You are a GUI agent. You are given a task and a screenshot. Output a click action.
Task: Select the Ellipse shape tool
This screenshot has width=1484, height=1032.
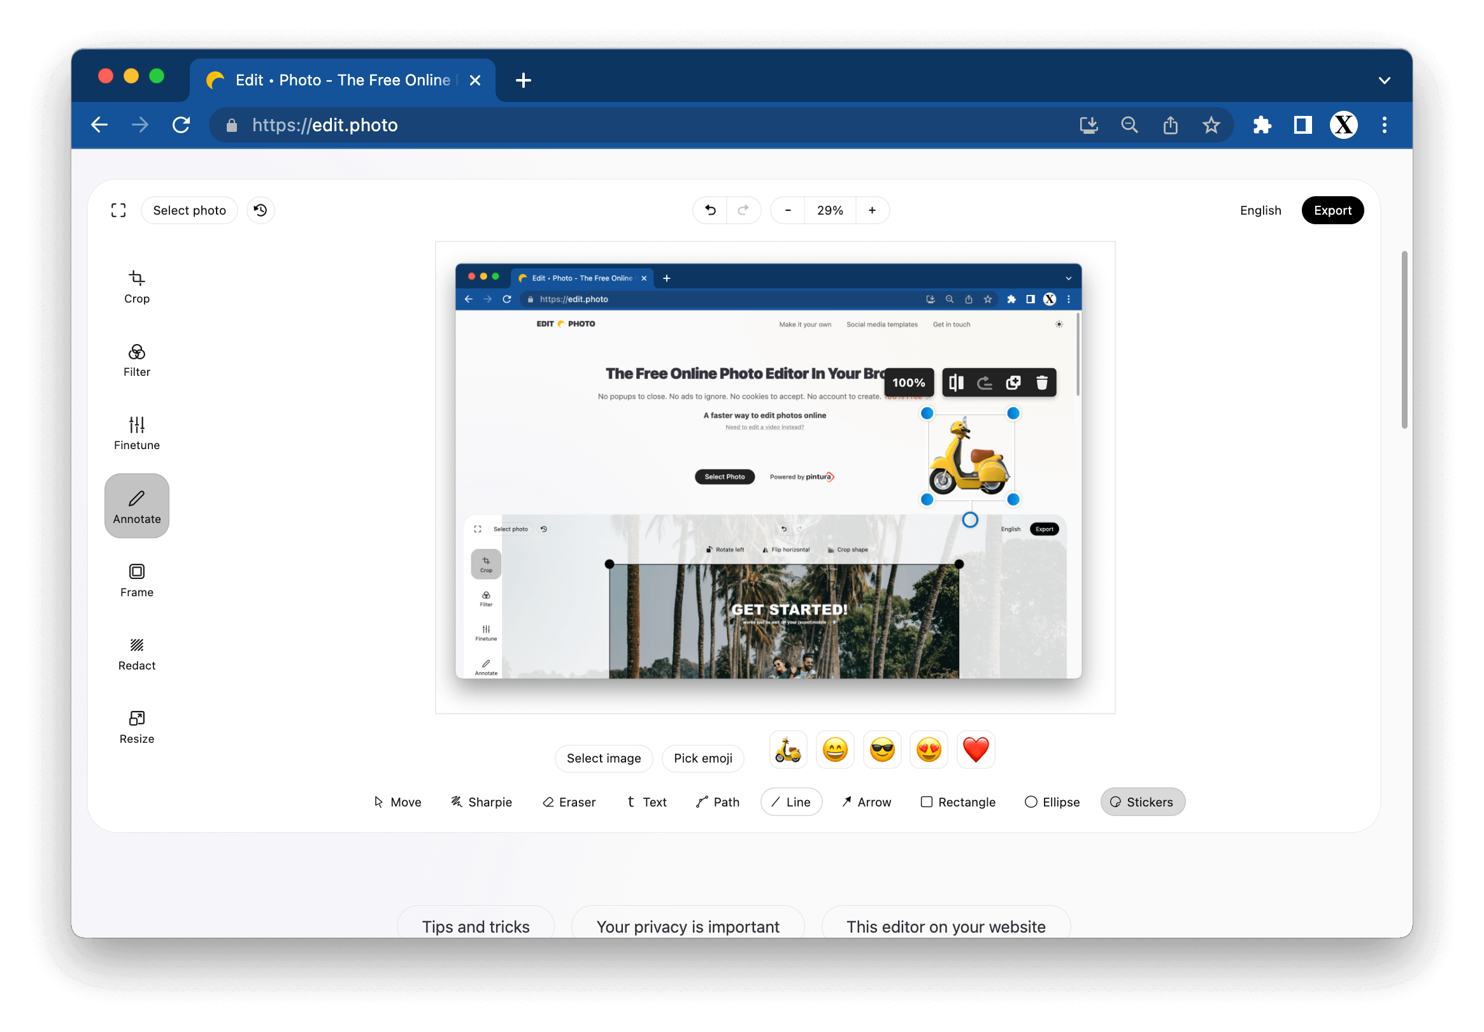pos(1052,802)
